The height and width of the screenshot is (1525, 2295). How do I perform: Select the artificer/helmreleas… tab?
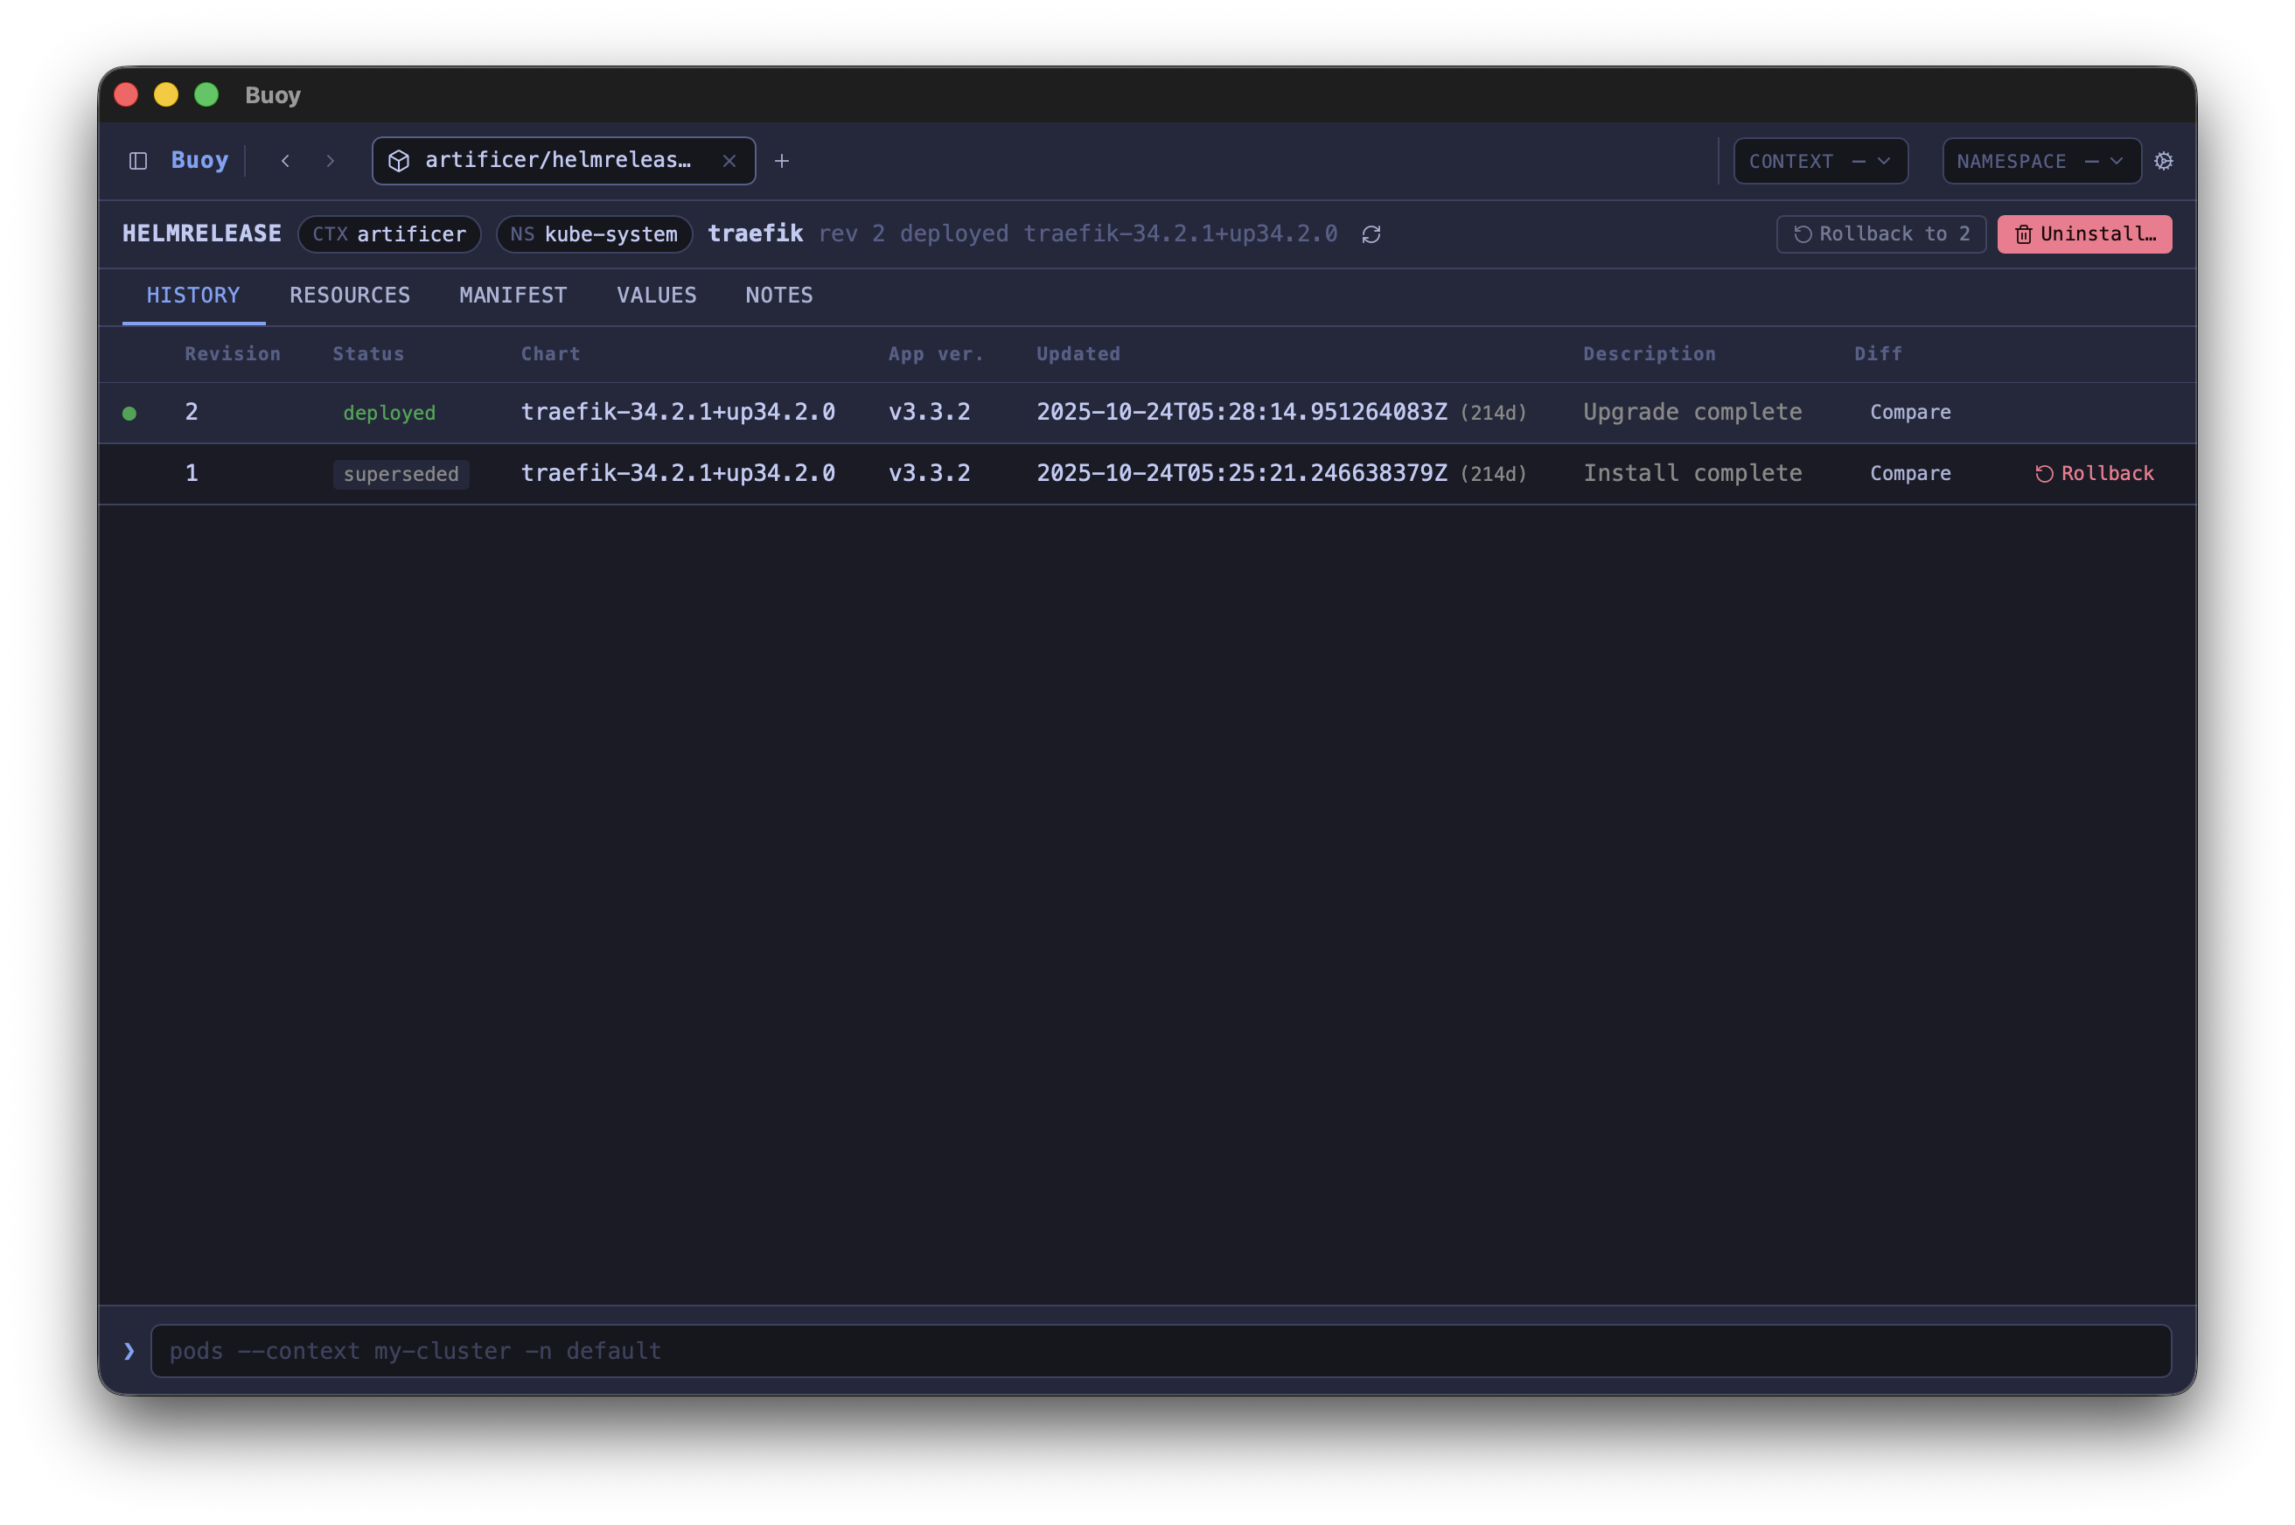click(x=563, y=161)
